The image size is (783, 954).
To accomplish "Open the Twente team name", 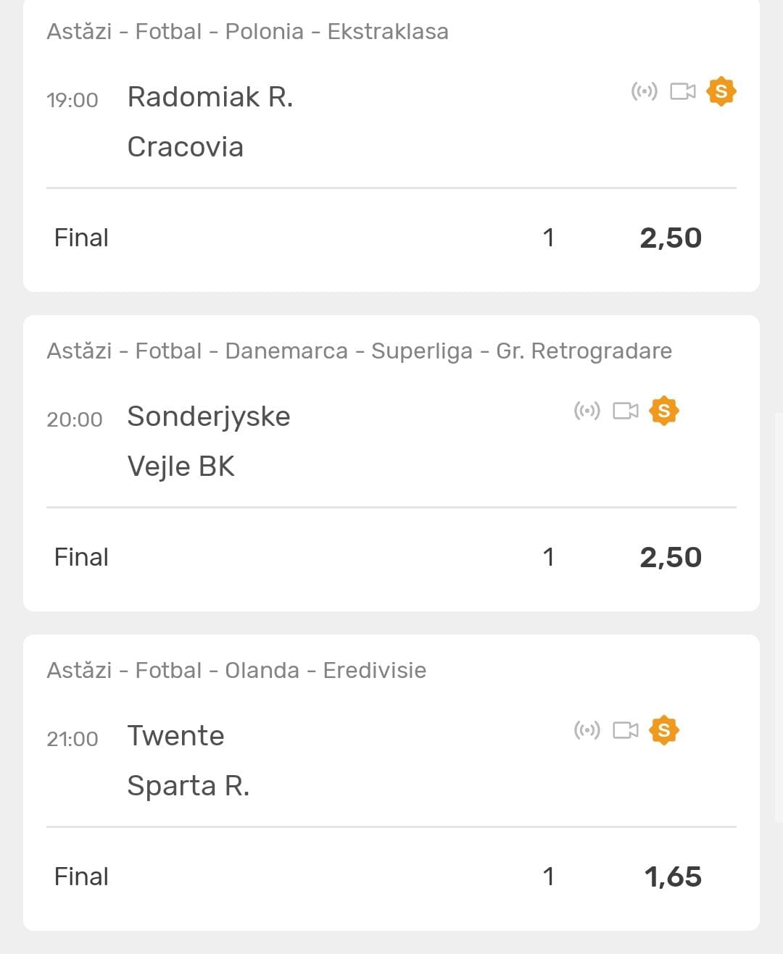I will (x=175, y=736).
